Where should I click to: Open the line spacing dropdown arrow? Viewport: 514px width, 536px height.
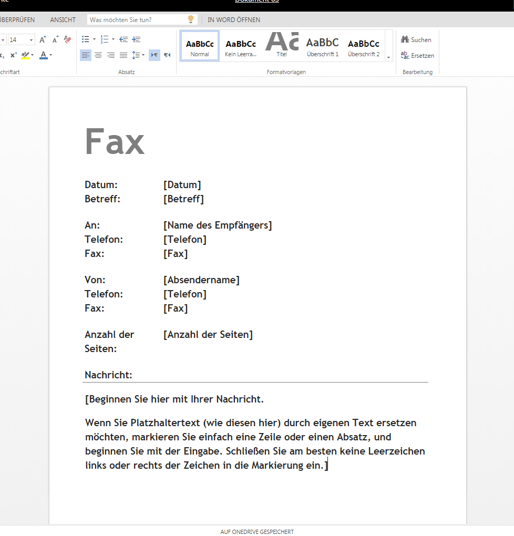coord(143,55)
